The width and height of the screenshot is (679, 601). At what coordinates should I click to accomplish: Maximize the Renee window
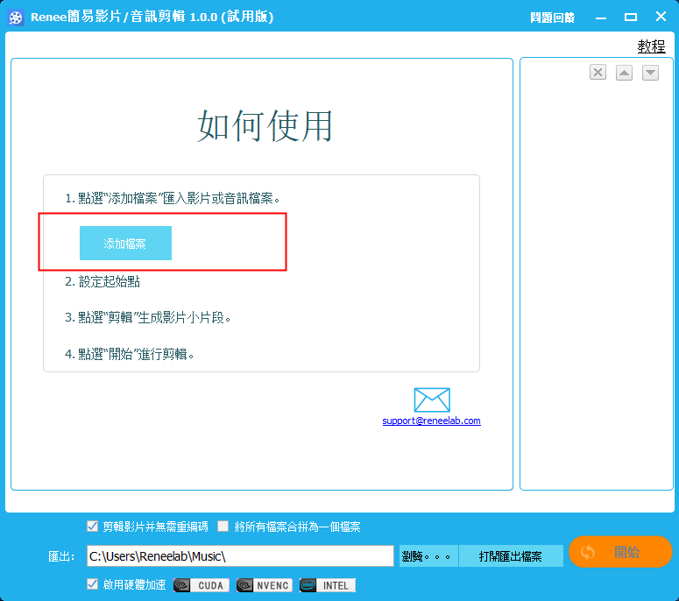pyautogui.click(x=631, y=18)
